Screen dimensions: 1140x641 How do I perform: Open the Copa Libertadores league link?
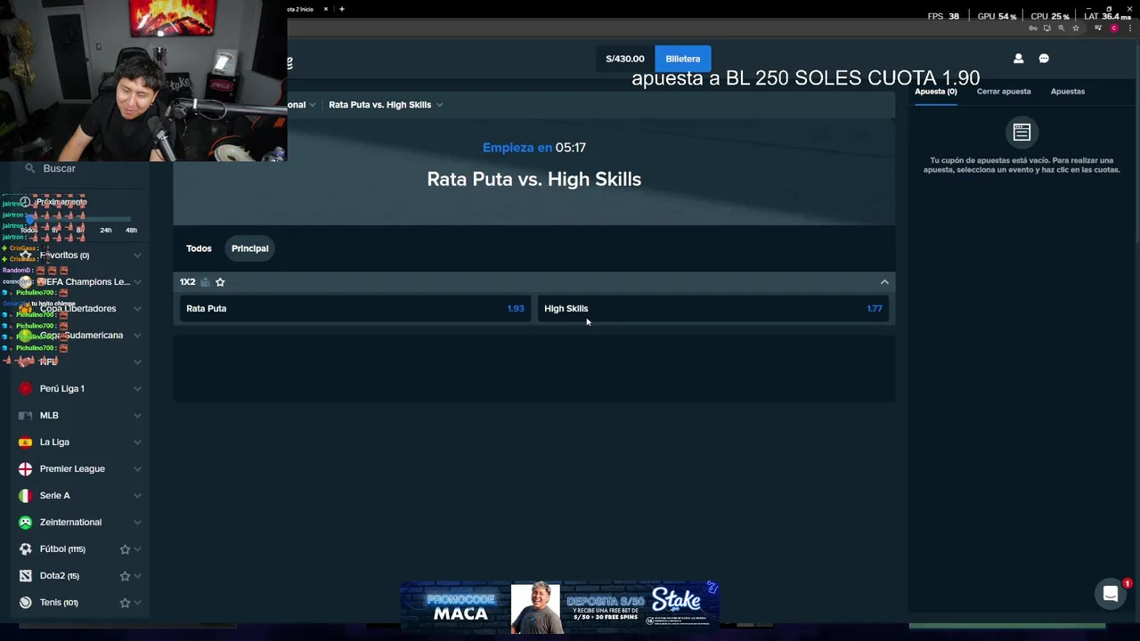[77, 309]
